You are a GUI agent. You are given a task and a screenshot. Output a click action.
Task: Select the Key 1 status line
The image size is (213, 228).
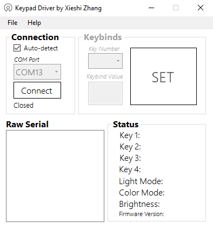pos(130,135)
